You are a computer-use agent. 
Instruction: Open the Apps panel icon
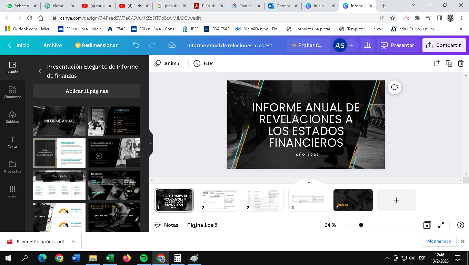point(12,192)
